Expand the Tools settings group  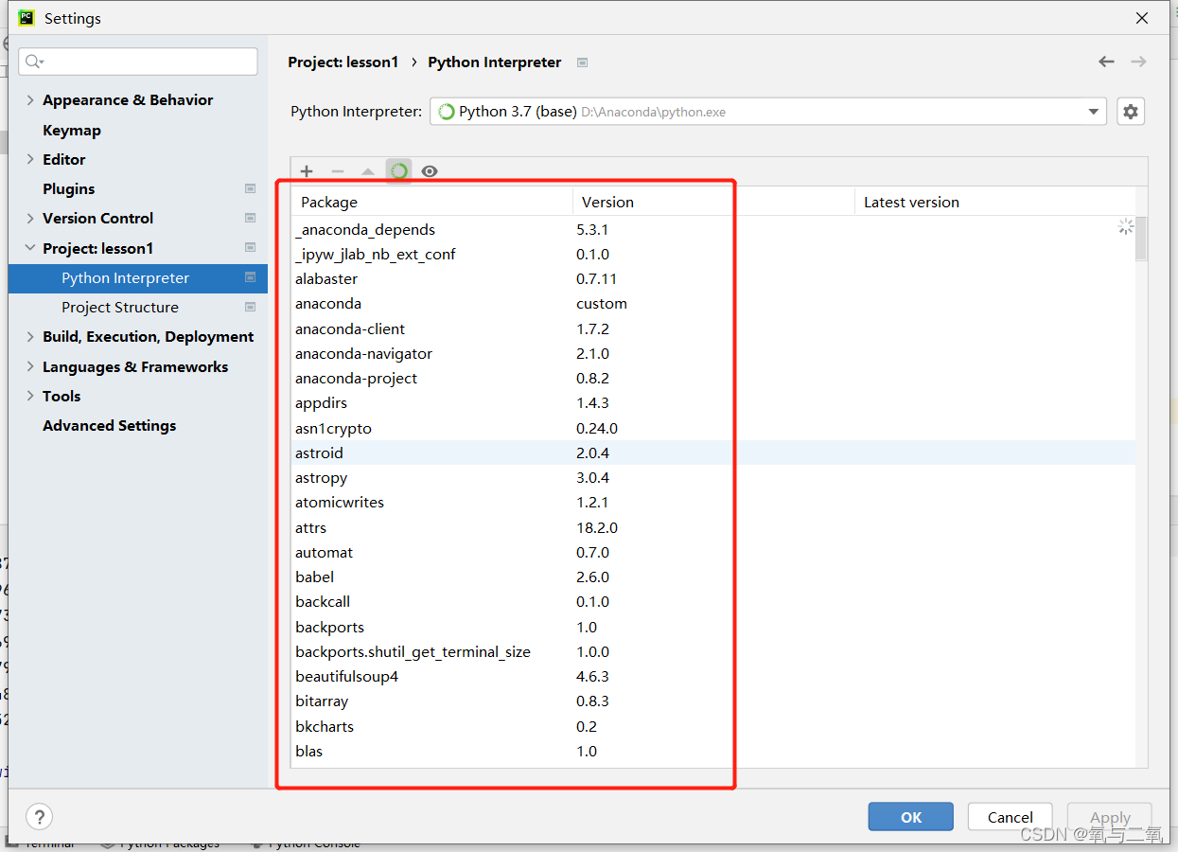(x=30, y=397)
